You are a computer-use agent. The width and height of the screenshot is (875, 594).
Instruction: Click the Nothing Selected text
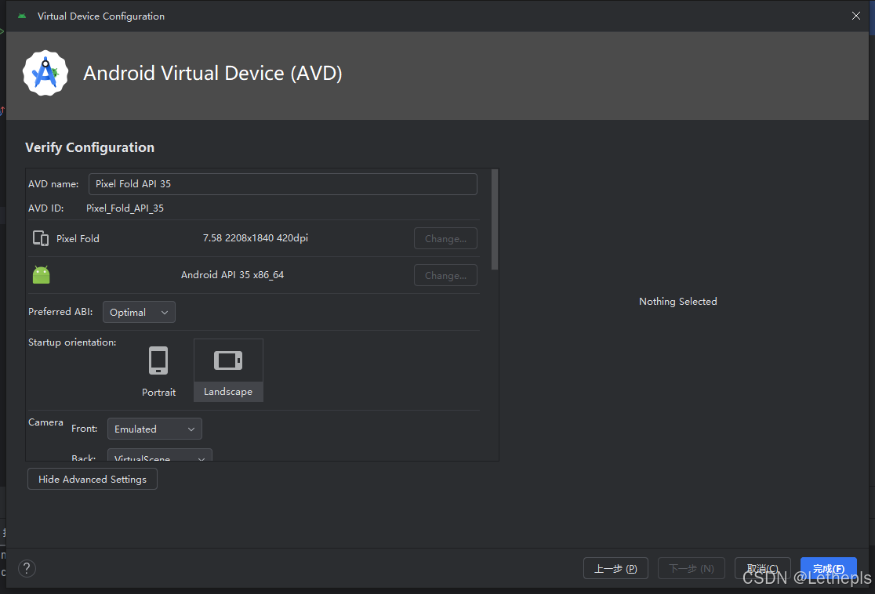tap(678, 301)
